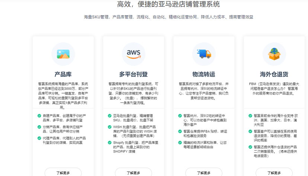Image resolution: width=308 pixels, height=176 pixels.
Task: Click the product library picture icon
Action: [63, 54]
